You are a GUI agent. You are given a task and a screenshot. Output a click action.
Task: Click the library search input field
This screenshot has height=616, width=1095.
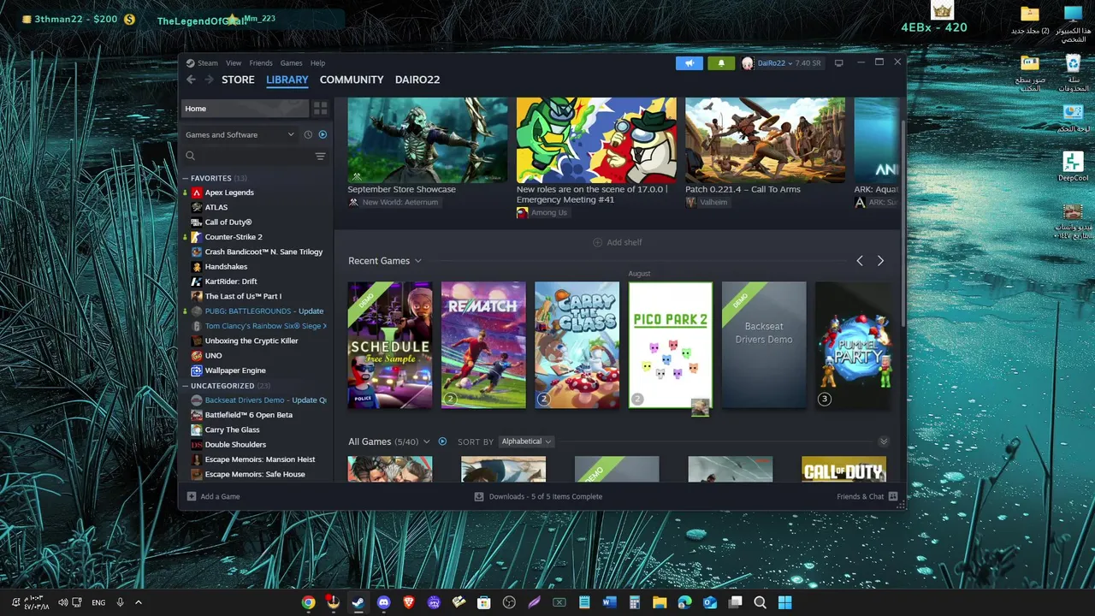coord(254,156)
